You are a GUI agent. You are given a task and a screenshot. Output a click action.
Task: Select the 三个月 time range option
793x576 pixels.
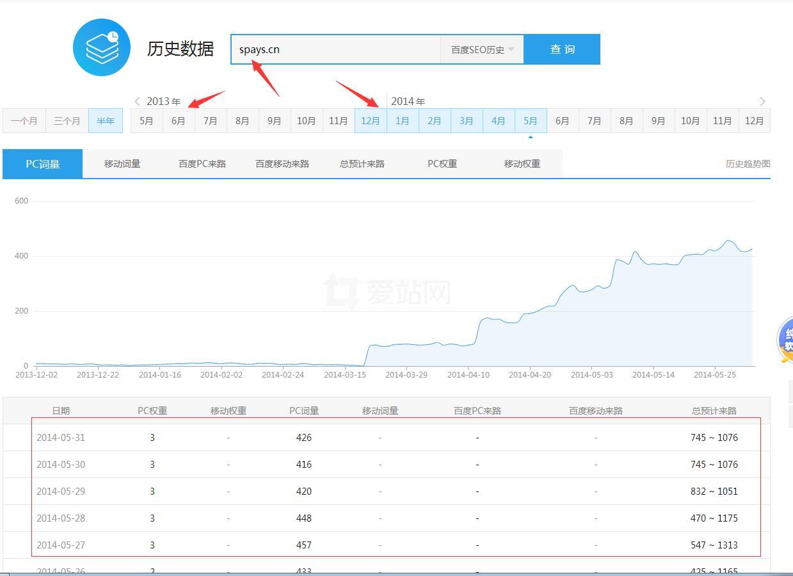coord(67,120)
